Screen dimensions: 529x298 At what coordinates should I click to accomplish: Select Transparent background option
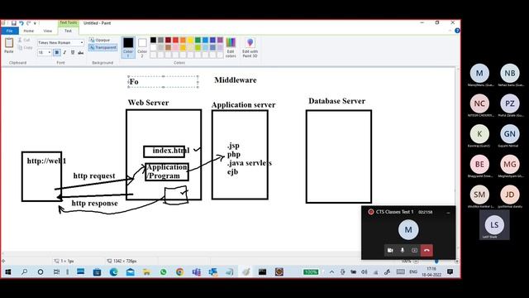coord(102,48)
